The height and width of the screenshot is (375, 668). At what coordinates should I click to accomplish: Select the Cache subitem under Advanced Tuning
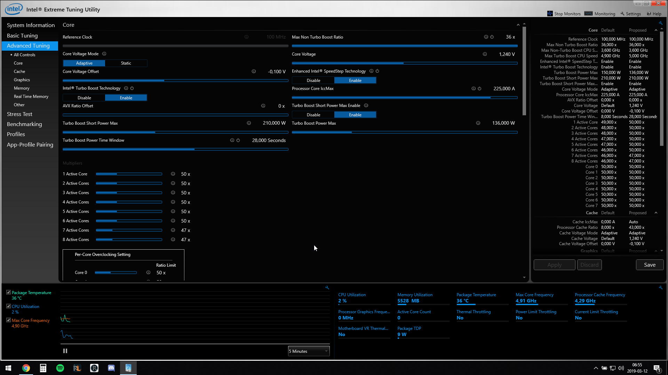pos(19,72)
